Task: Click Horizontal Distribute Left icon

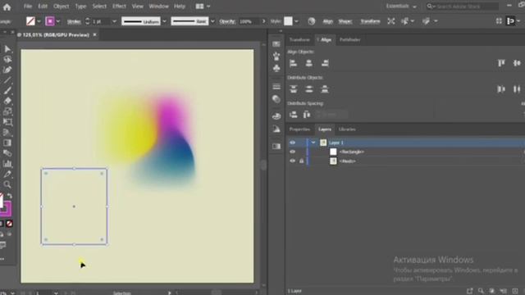Action: point(501,89)
